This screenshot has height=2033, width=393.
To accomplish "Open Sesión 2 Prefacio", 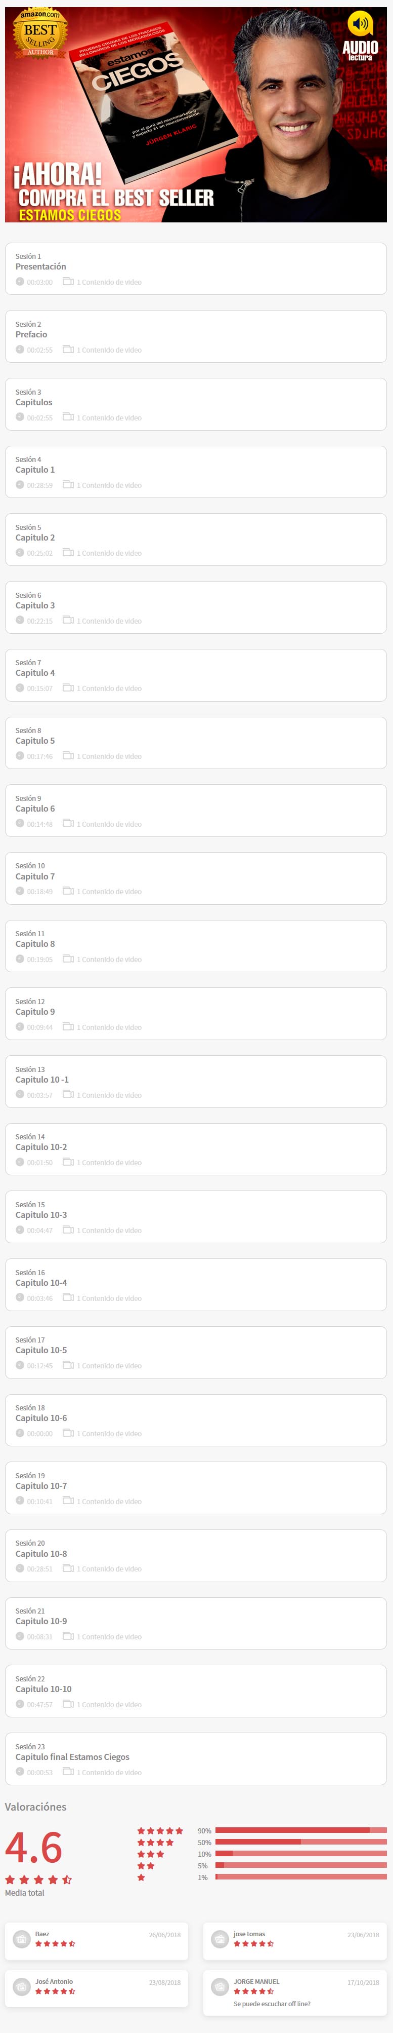I will tap(195, 336).
